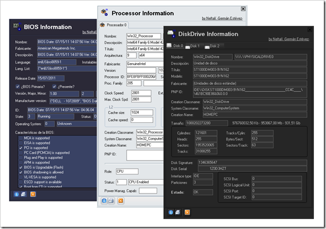Switch to the Disk 1 tab
This screenshot has height=229, width=326.
pyautogui.click(x=193, y=46)
